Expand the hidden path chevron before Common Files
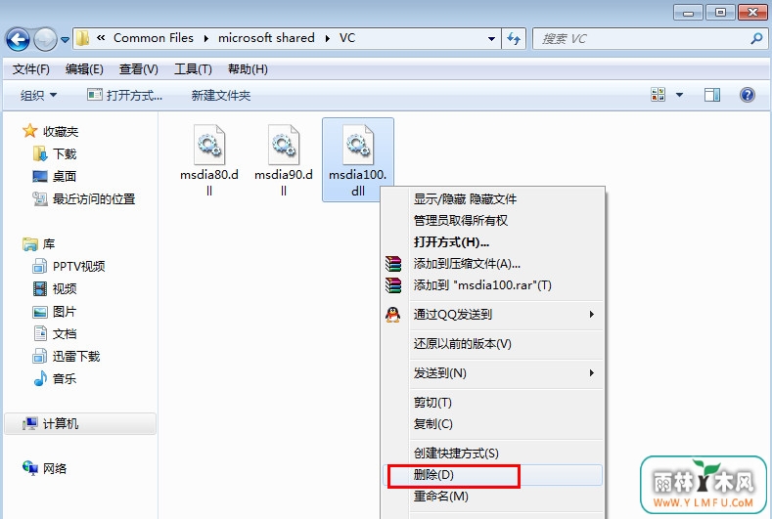The width and height of the screenshot is (772, 519). (101, 38)
